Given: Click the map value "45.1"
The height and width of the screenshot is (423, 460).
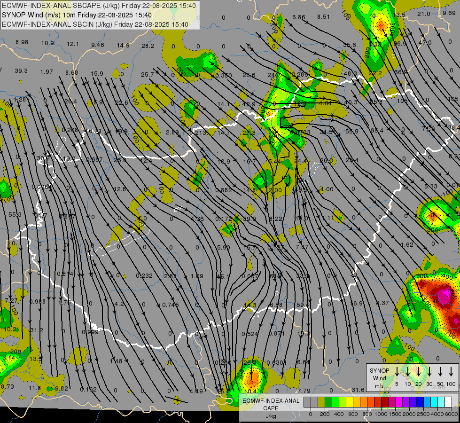Looking at the screenshot, I should click(x=223, y=276).
